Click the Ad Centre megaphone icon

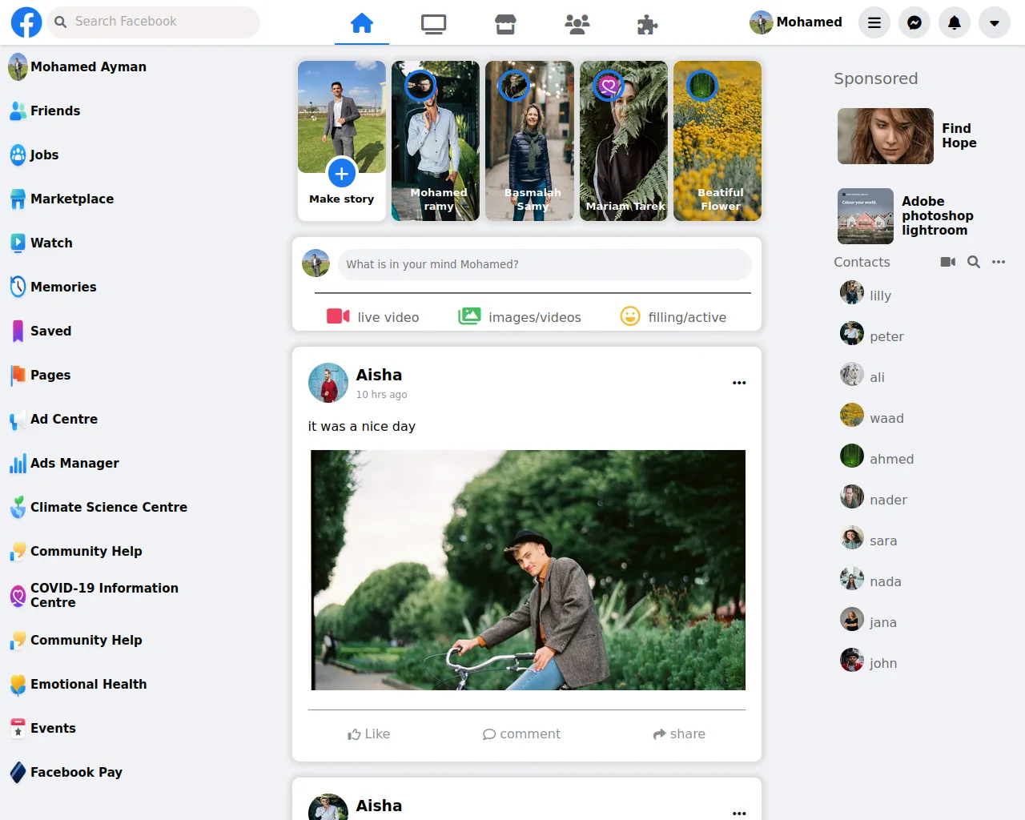pyautogui.click(x=18, y=420)
